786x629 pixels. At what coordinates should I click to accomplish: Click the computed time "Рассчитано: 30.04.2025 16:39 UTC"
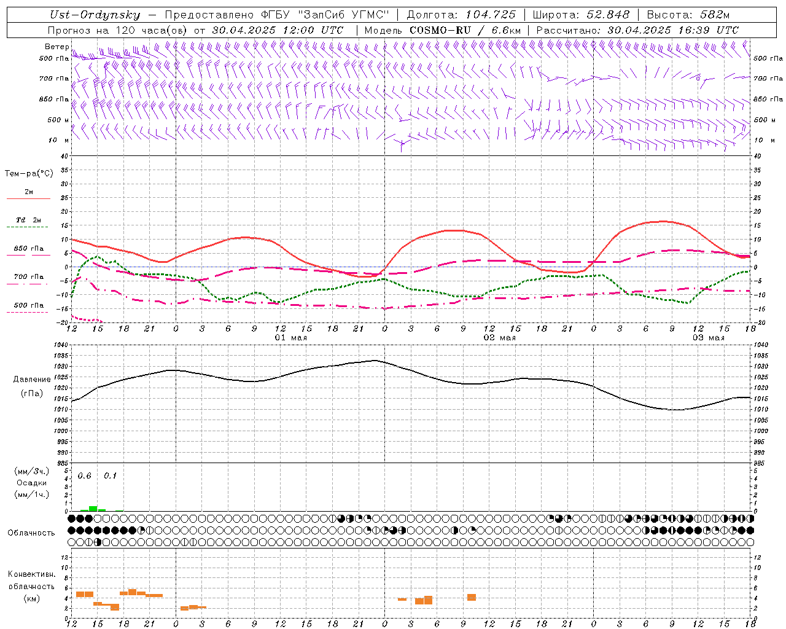[637, 30]
